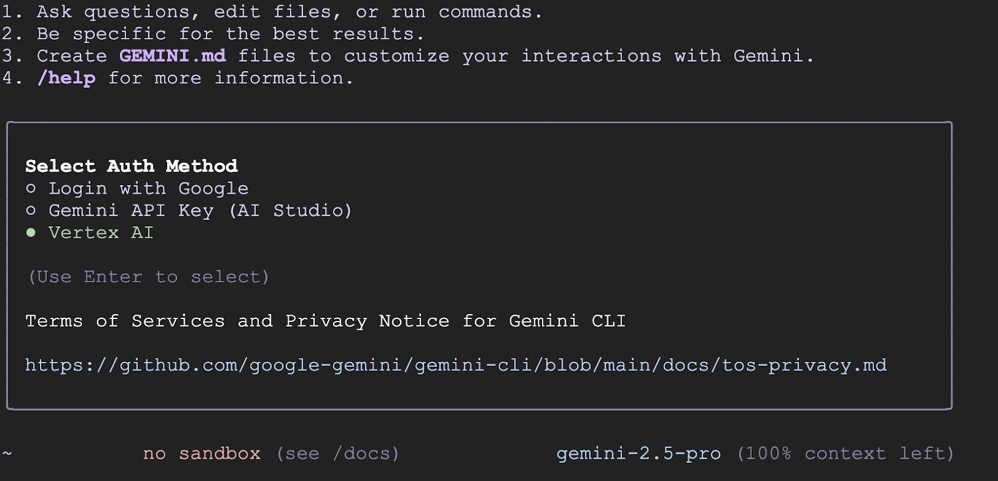Click the tilde home directory indicator
Image resolution: width=998 pixels, height=481 pixels.
7,454
